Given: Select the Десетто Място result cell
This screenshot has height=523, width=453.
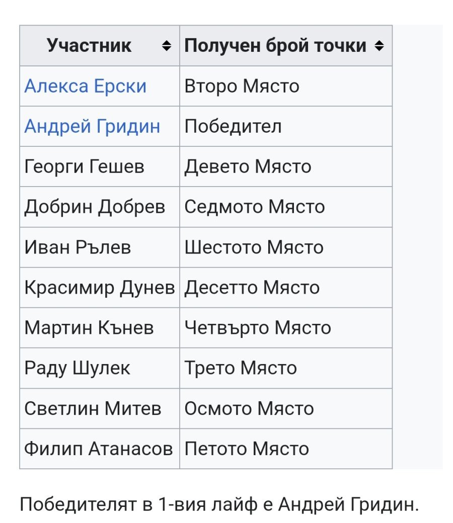Looking at the screenshot, I should tap(252, 287).
